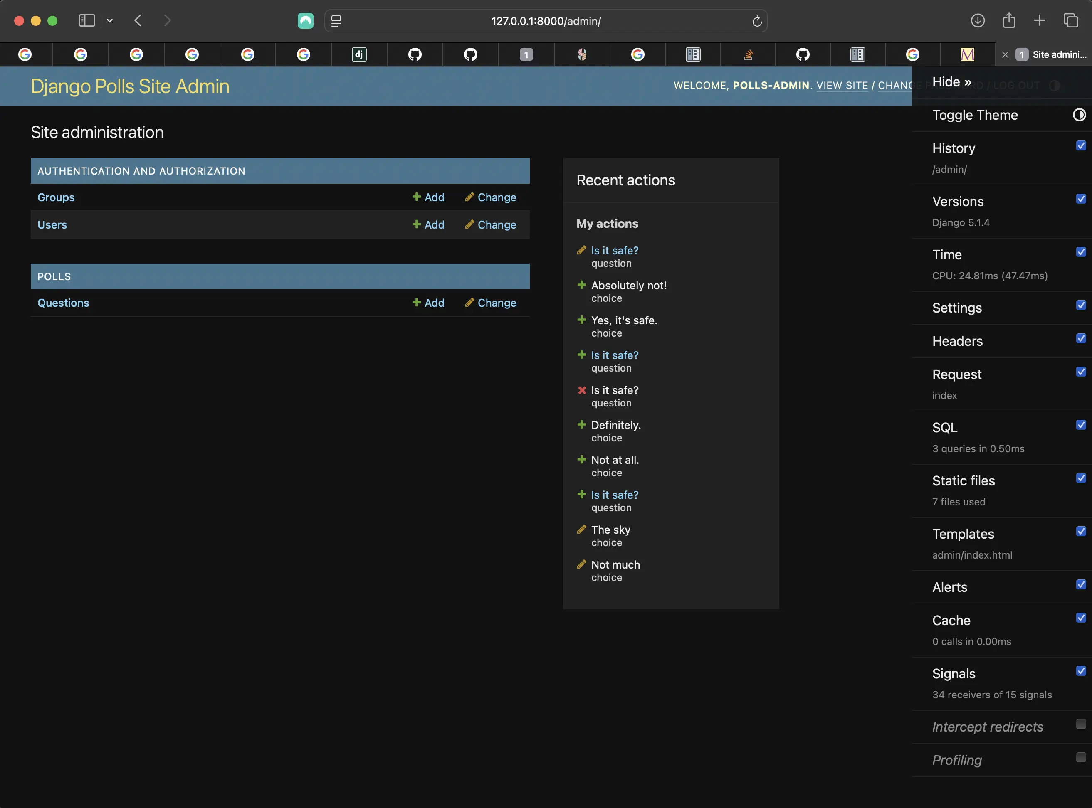Switch to the Gmail 'M' tab
This screenshot has width=1092, height=808.
[967, 54]
